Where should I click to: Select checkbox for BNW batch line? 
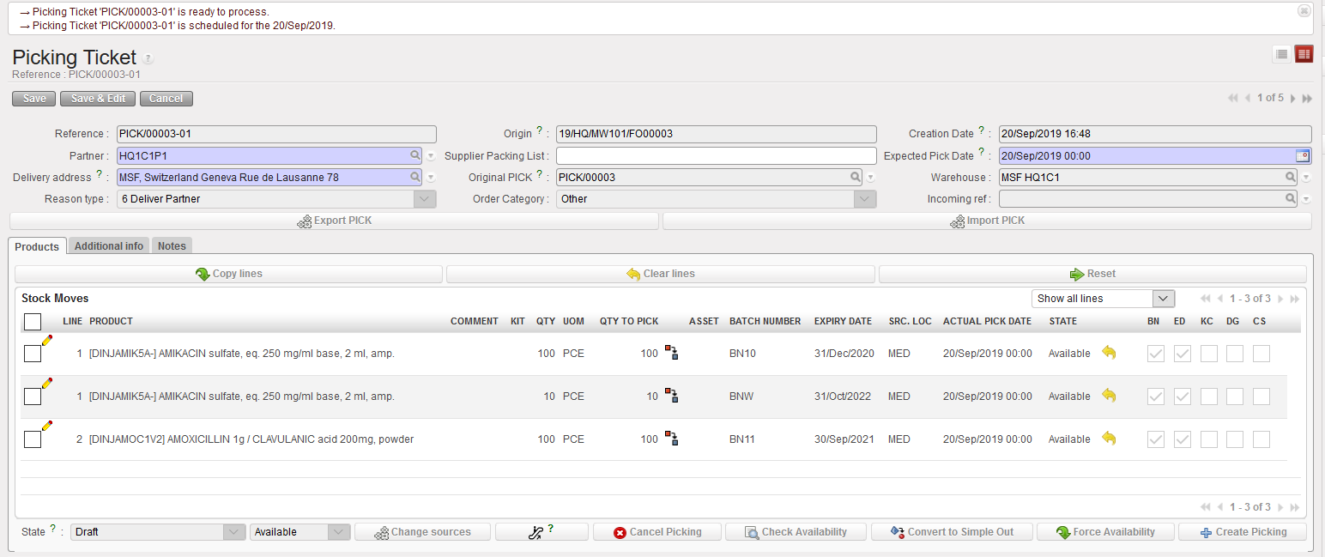click(33, 397)
